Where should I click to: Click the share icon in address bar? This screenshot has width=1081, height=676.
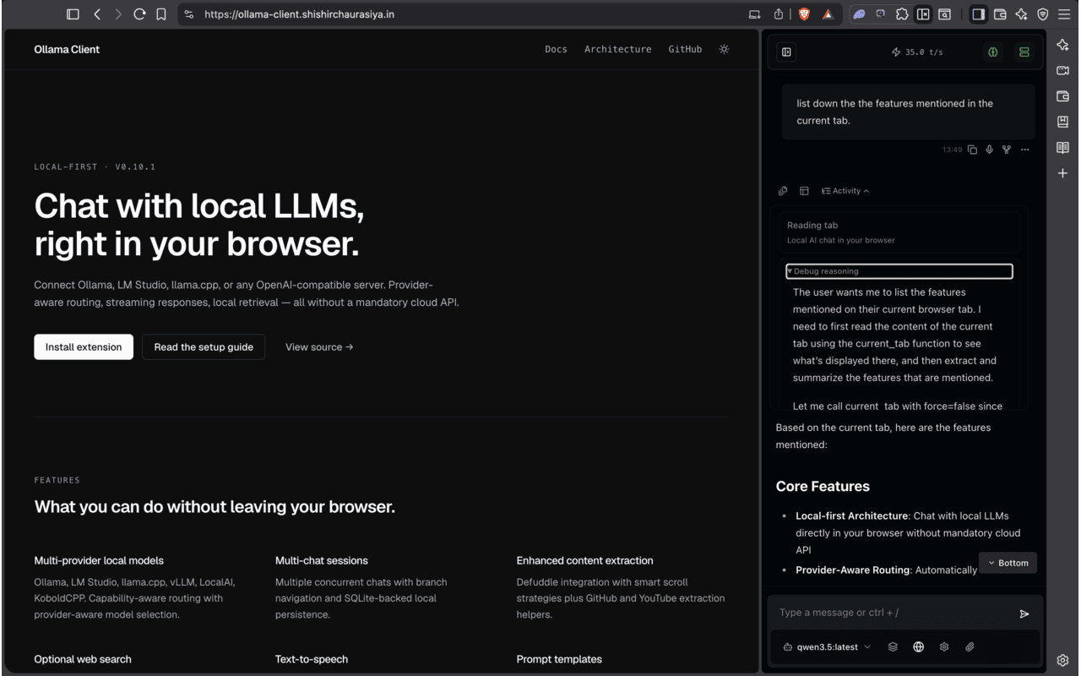(778, 14)
